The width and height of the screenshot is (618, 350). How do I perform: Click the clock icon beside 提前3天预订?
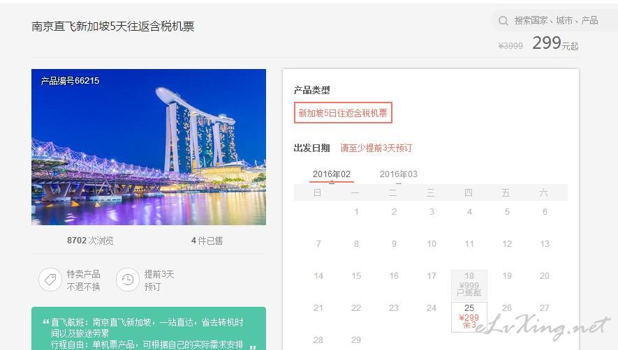(128, 280)
